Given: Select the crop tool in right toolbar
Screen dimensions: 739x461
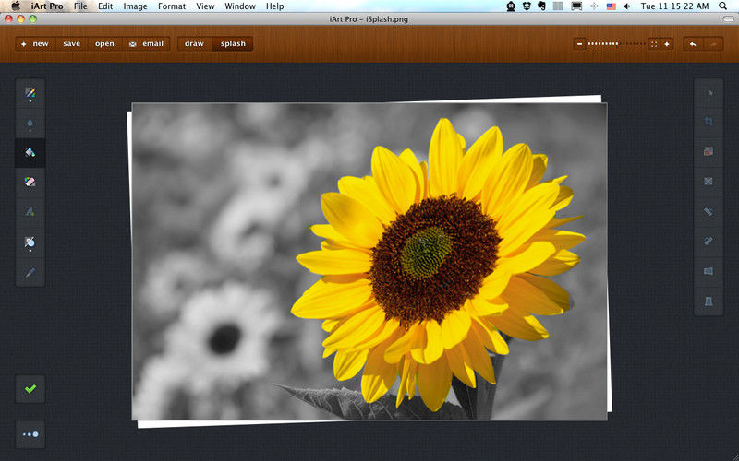Looking at the screenshot, I should [709, 122].
